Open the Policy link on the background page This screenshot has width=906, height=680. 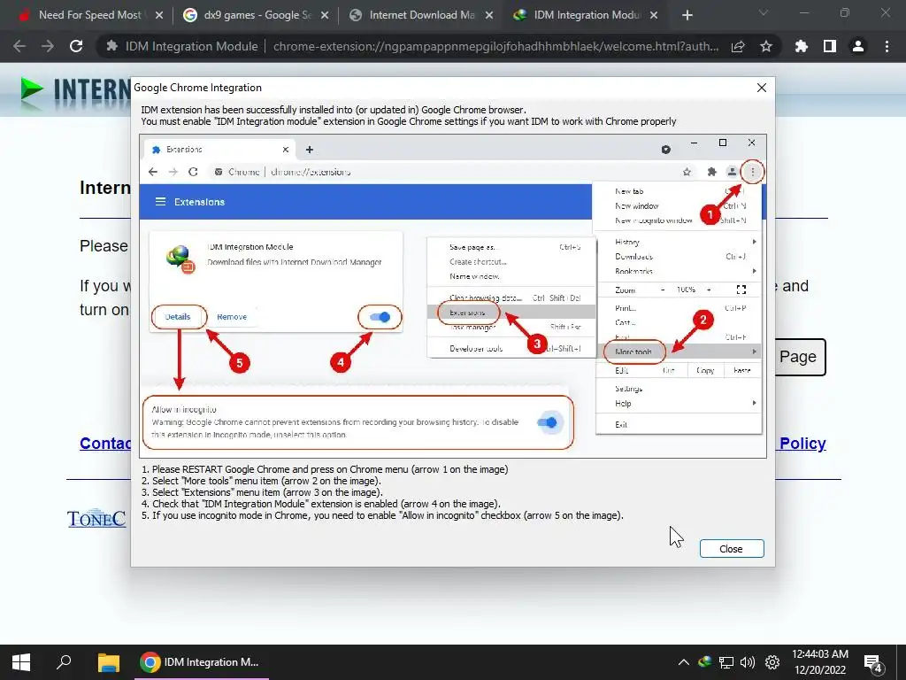[802, 444]
